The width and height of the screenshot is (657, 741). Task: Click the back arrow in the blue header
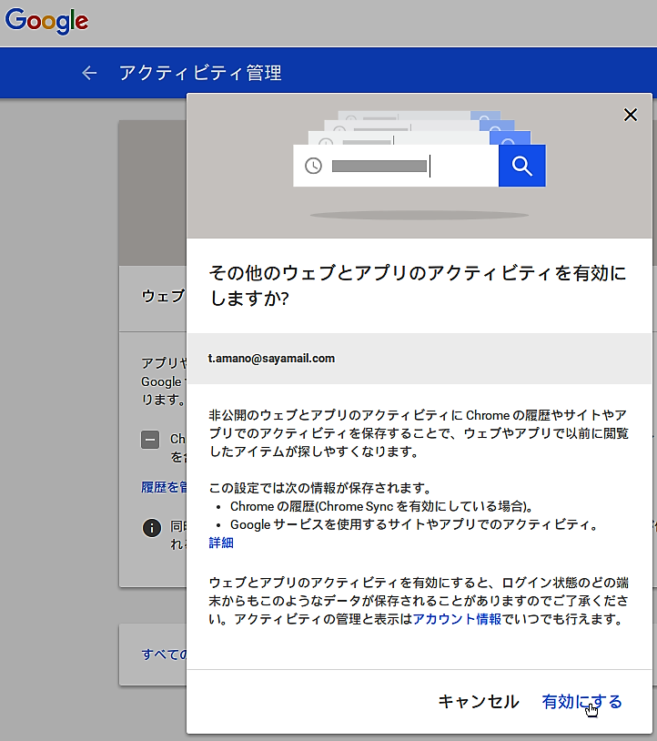89,73
